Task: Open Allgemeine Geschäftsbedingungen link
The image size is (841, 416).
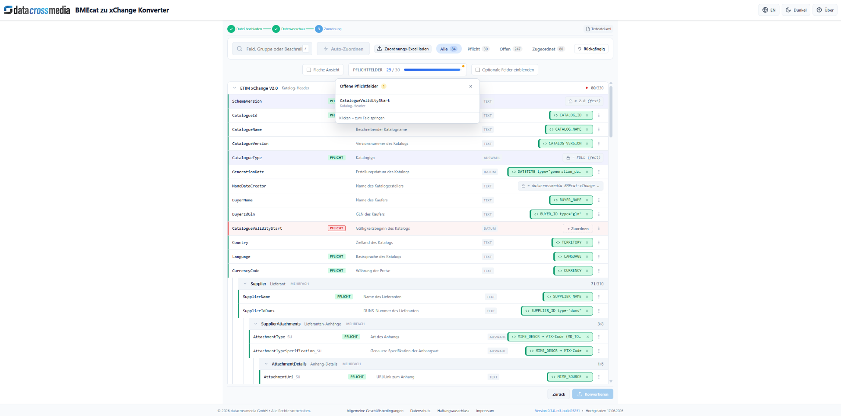Action: pyautogui.click(x=375, y=411)
